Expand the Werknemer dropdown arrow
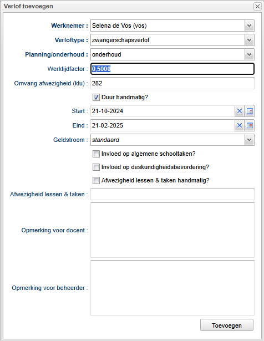The width and height of the screenshot is (264, 341). click(x=250, y=26)
